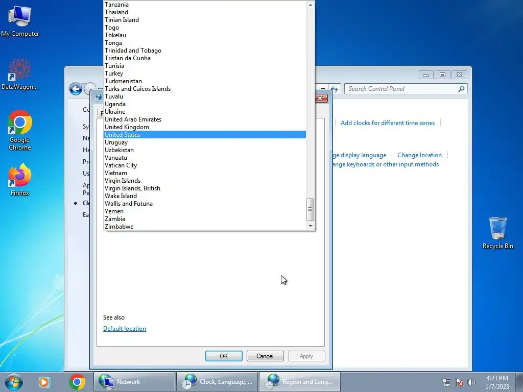Select Tristan da Cunha

pyautogui.click(x=205, y=58)
